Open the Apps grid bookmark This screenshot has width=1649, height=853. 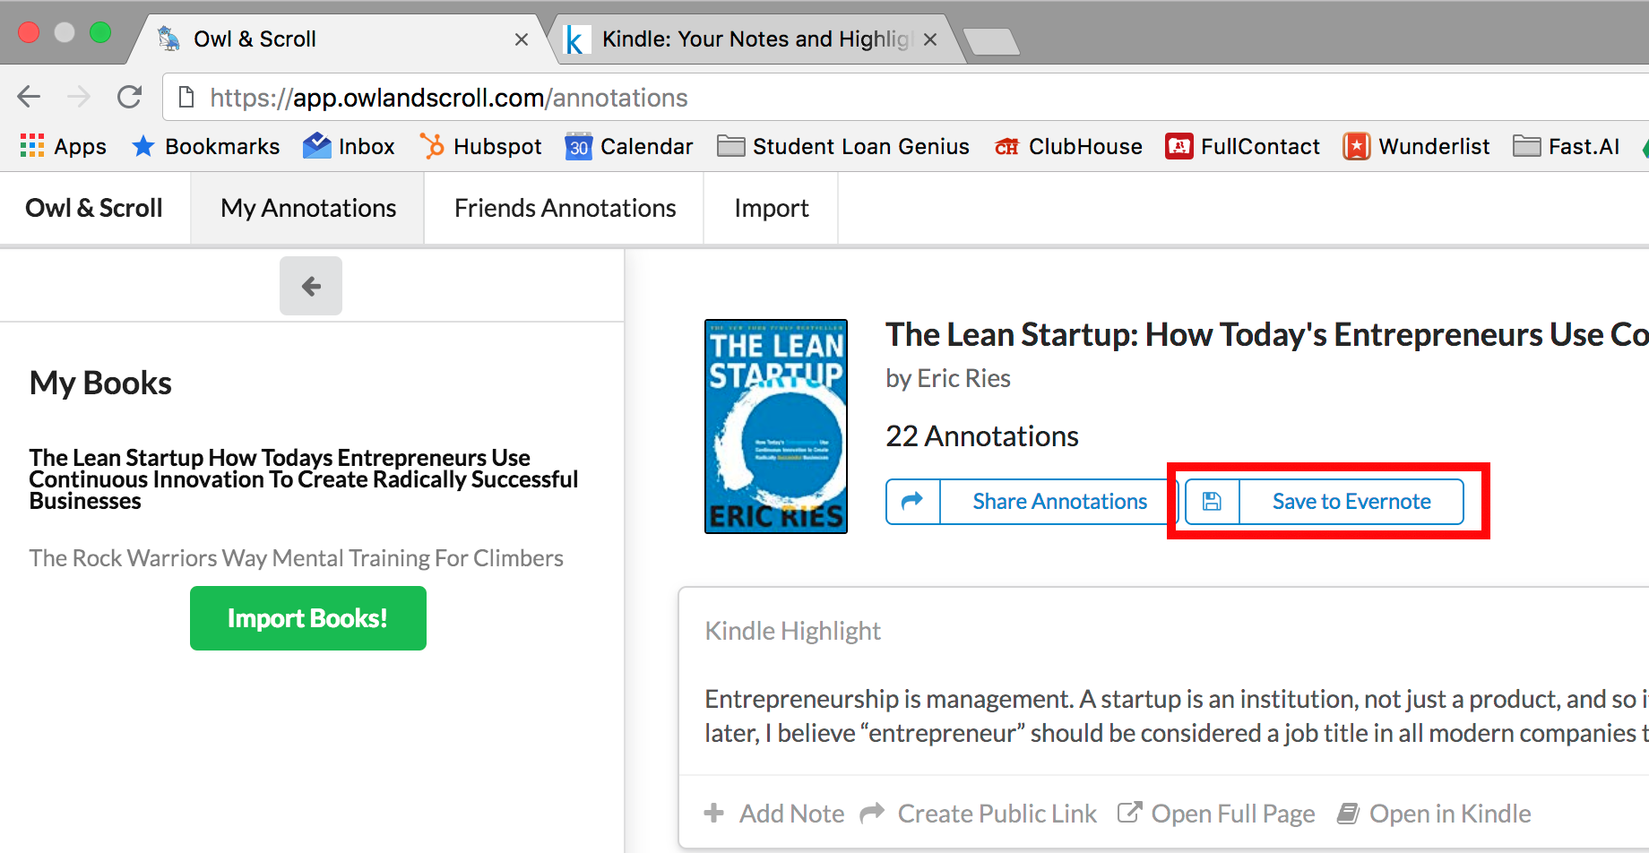[63, 146]
